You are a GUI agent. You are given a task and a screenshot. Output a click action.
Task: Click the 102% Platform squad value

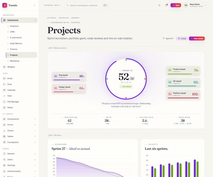pos(195,94)
